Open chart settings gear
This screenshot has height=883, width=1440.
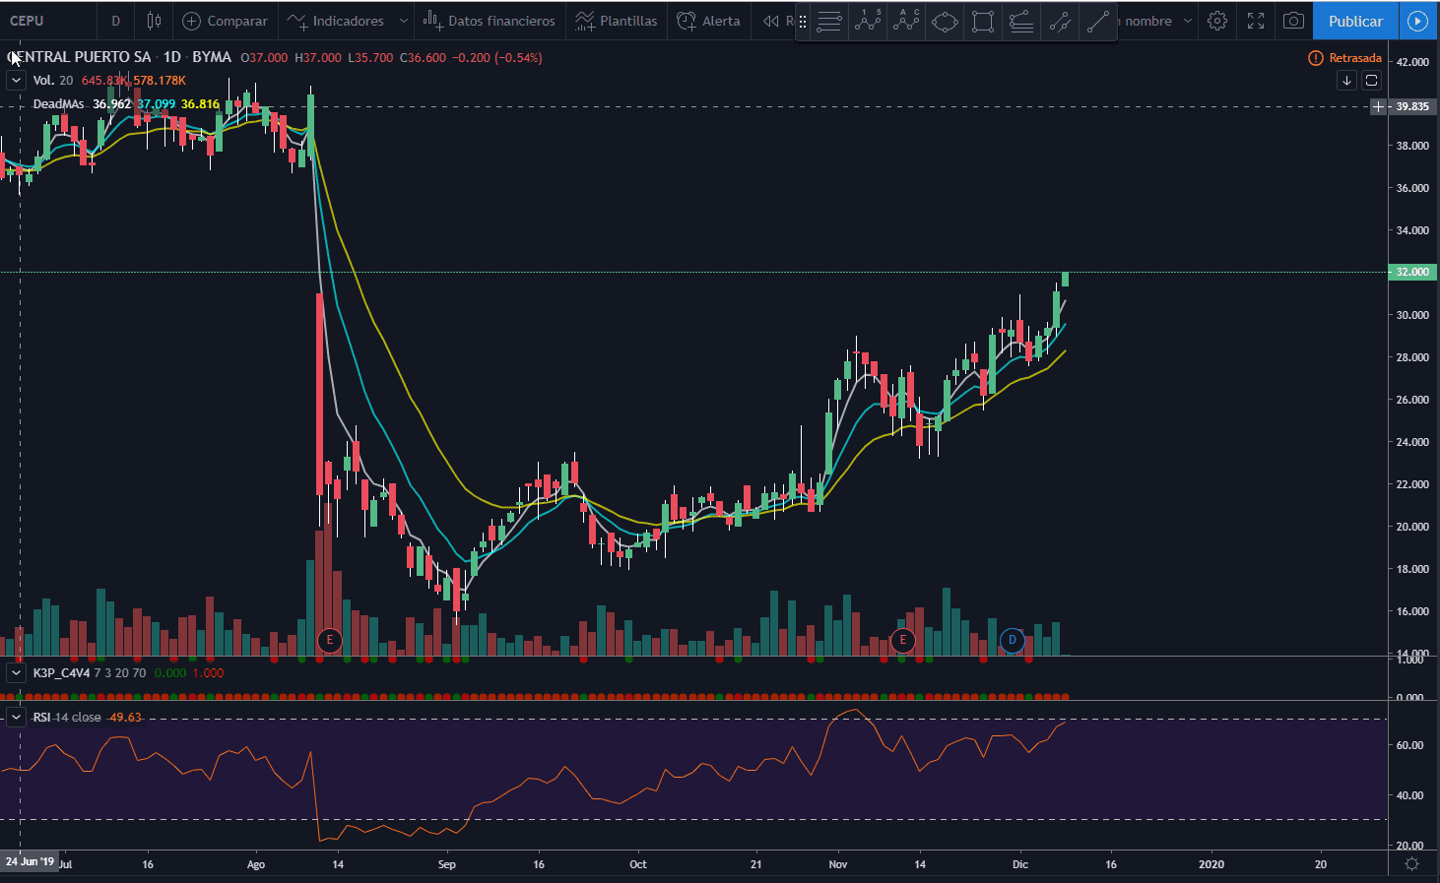pyautogui.click(x=1217, y=21)
